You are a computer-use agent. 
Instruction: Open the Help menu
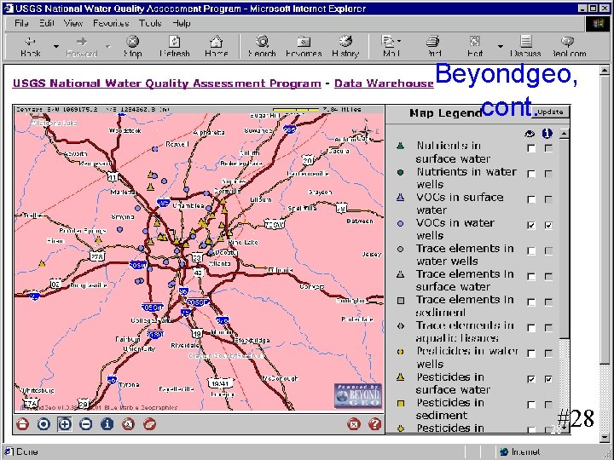point(182,24)
